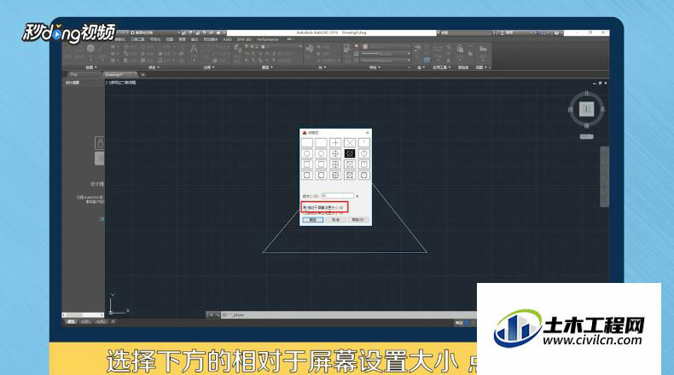Click the highlighted circle-with-X point style
The image size is (674, 375).
point(350,153)
